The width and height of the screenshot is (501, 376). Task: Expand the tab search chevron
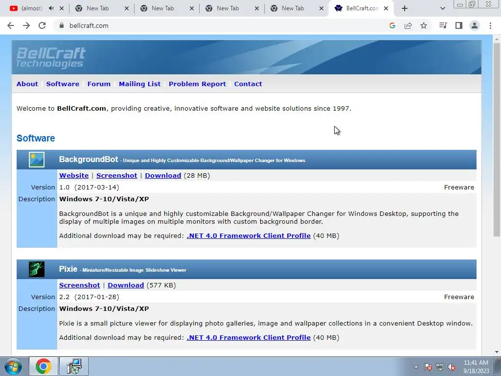click(442, 8)
